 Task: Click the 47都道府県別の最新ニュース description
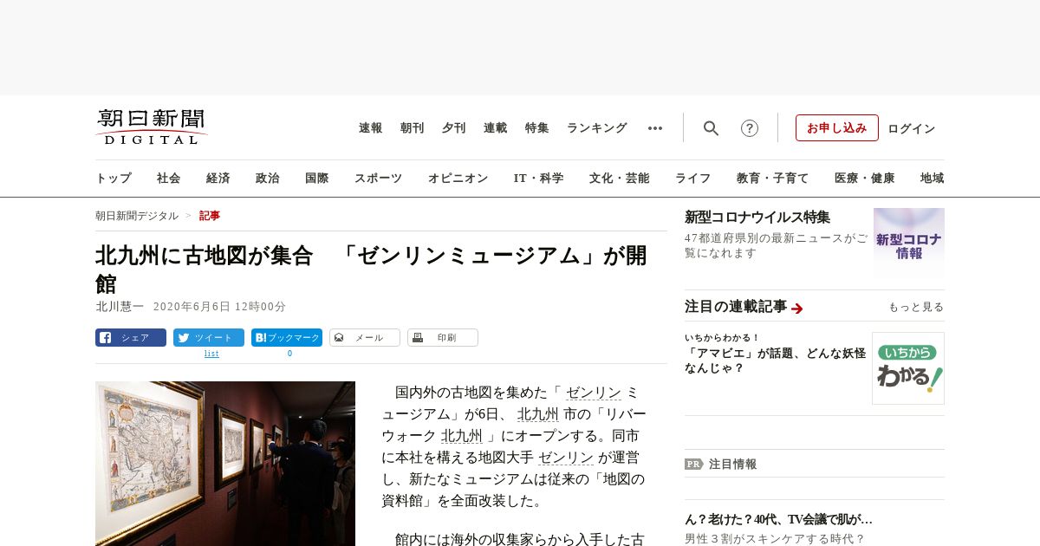coord(776,245)
